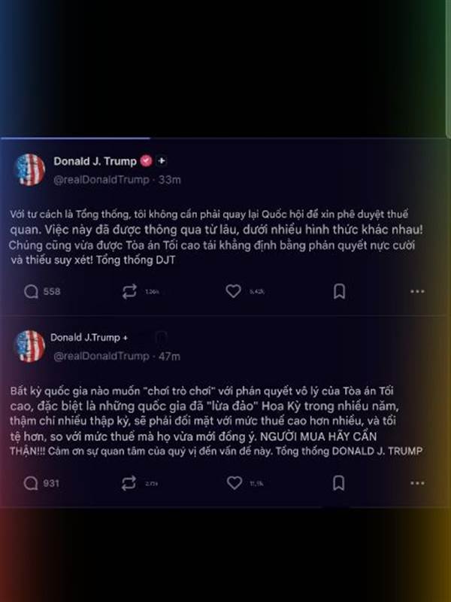Open @realDonaldTrump handle on the 47m post

click(101, 356)
